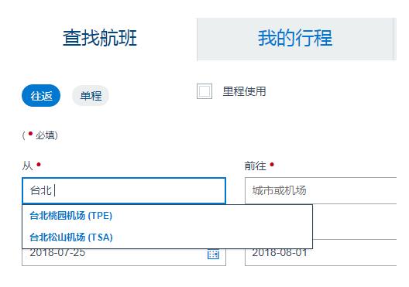Screen dimensions: 409x287
Task: Click the 里程使用 label text
Action: tap(244, 91)
